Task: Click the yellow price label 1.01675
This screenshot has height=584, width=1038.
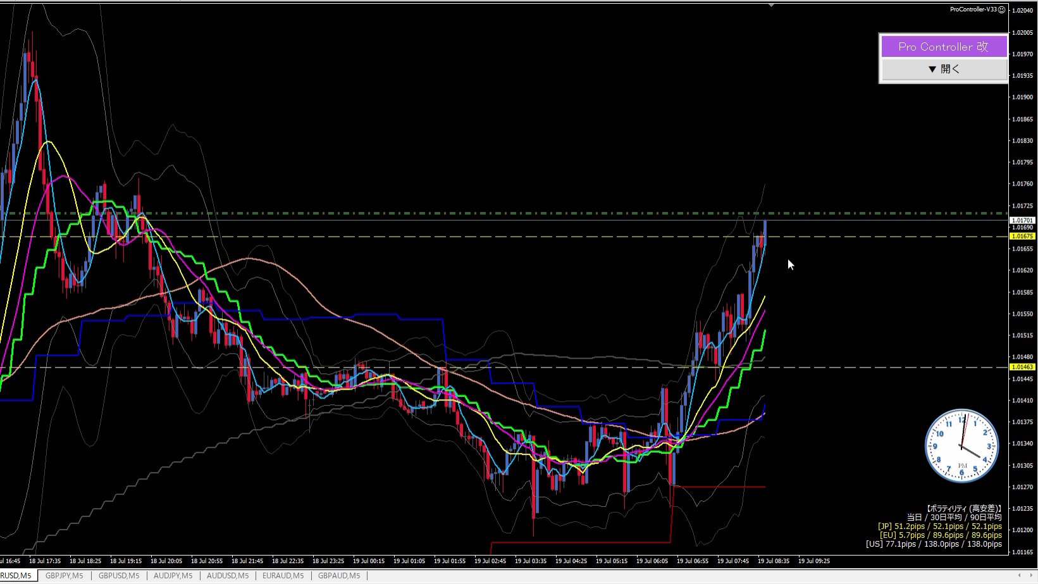Action: (1023, 236)
